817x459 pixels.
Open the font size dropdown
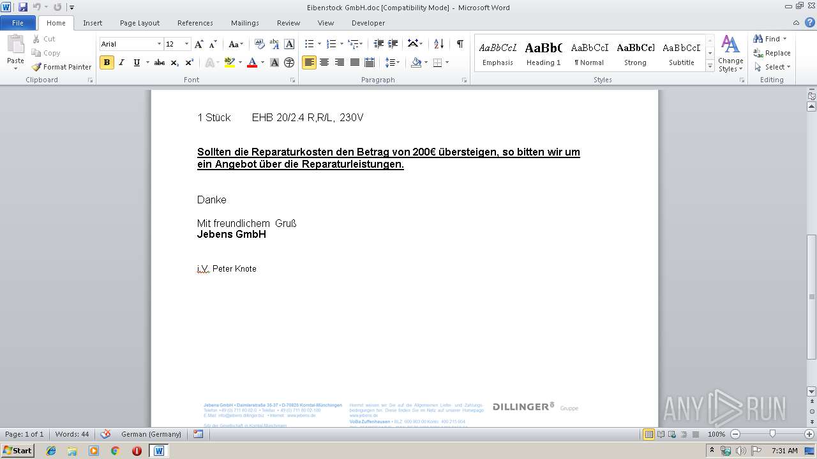(x=186, y=44)
